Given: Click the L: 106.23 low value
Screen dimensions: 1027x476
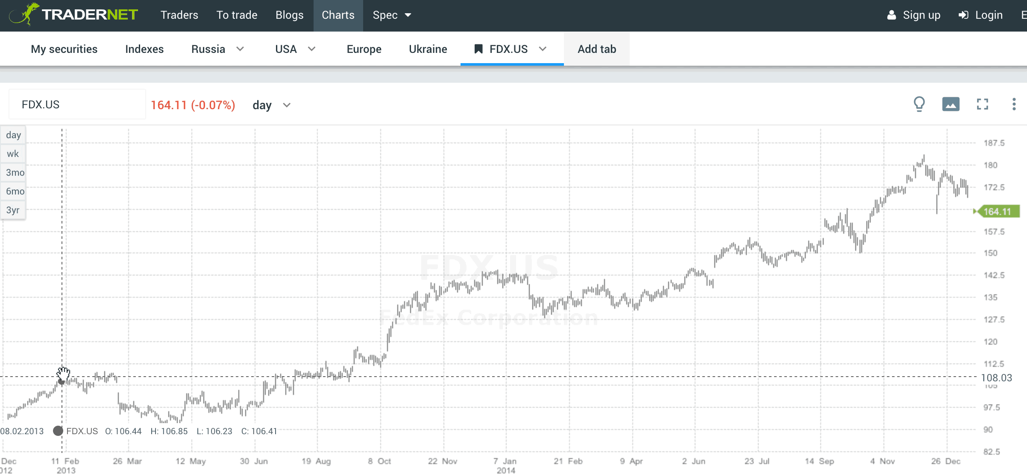Looking at the screenshot, I should coord(214,431).
